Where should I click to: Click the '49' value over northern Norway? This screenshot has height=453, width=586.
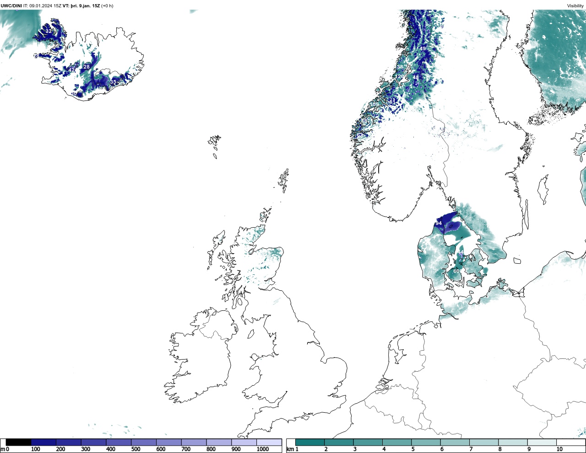point(423,48)
